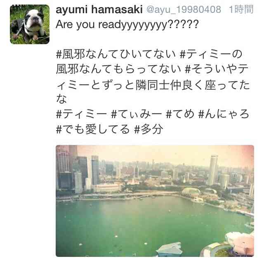Open hashtag #多分

pos(149,129)
